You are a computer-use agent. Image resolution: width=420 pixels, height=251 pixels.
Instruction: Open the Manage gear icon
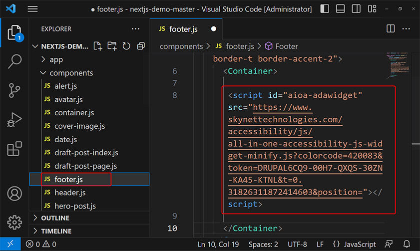tap(14, 222)
